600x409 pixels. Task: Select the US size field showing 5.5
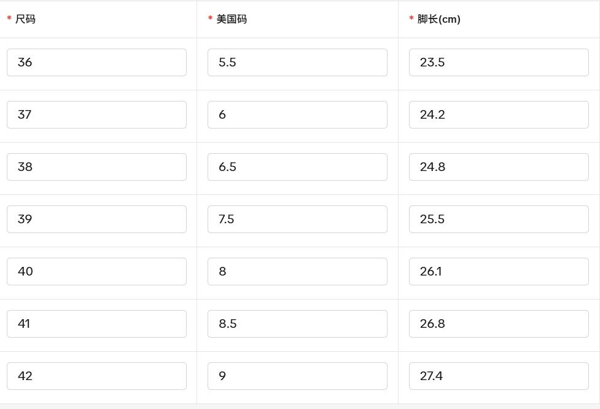click(297, 62)
